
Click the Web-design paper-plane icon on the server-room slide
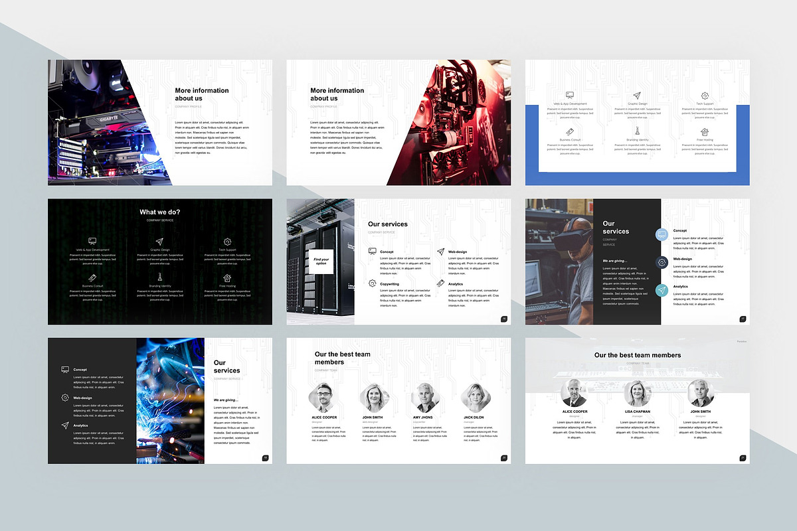click(440, 252)
